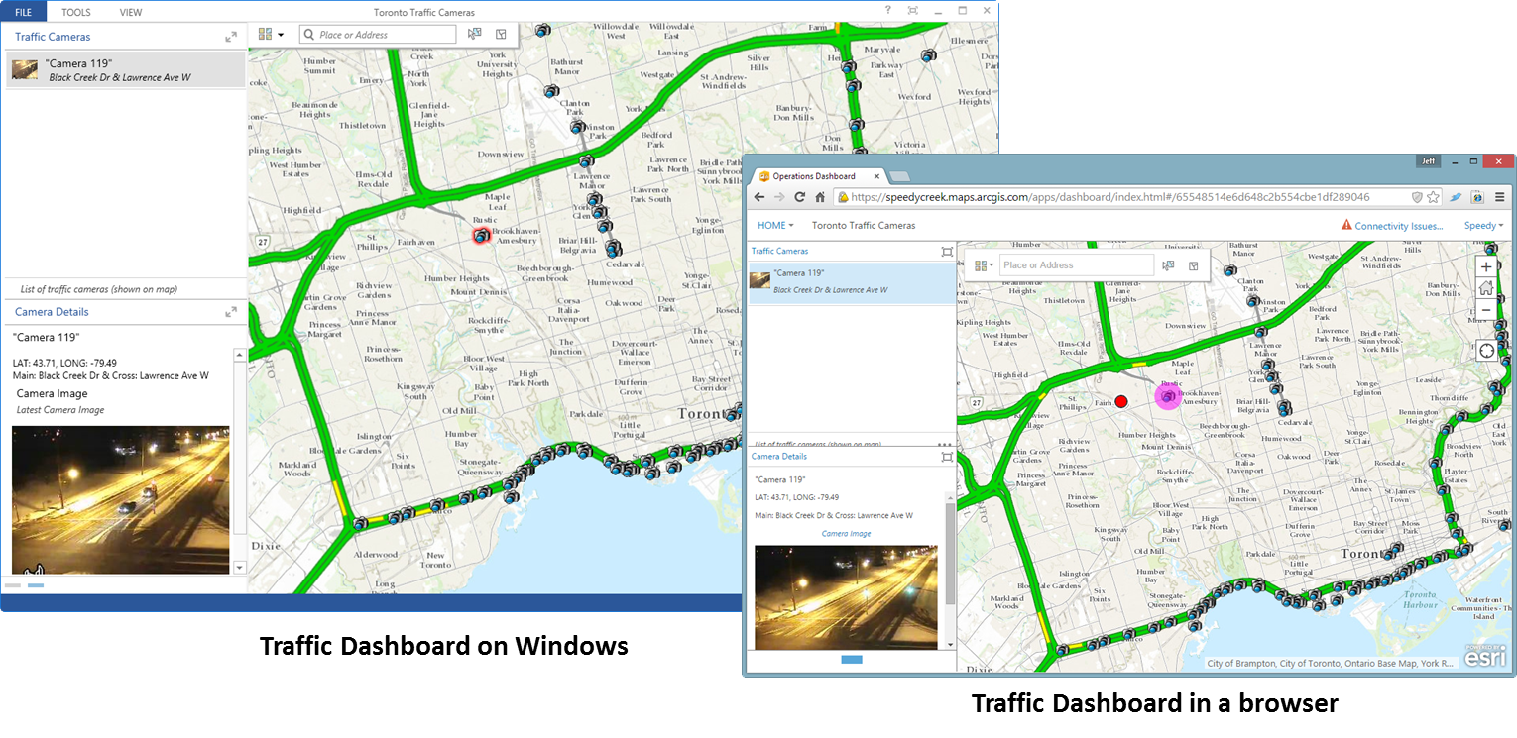This screenshot has width=1517, height=738.
Task: Open the Camera Image link in browser dashboard
Action: pos(846,534)
